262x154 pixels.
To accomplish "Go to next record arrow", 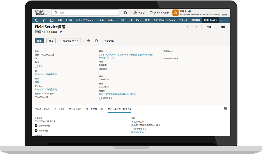I will coord(196,27).
